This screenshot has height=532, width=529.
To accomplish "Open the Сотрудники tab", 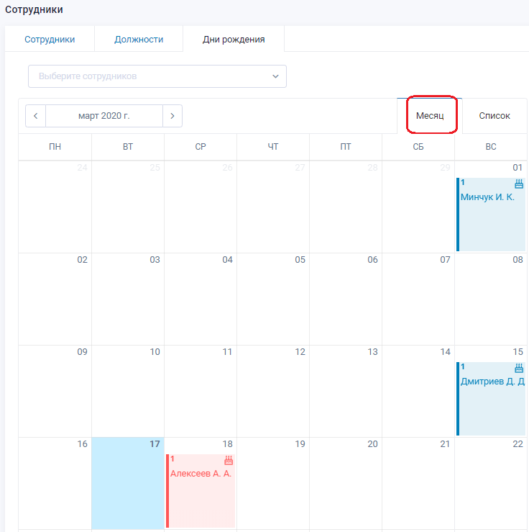I will point(50,40).
